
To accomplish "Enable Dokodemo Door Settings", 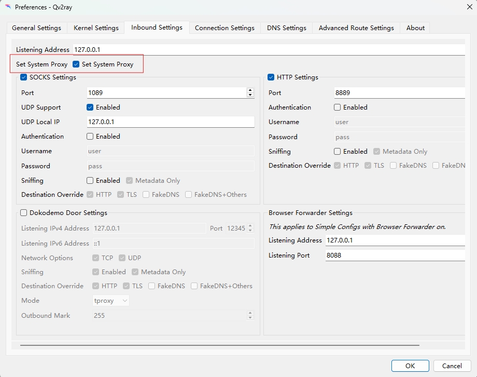I will (x=23, y=212).
